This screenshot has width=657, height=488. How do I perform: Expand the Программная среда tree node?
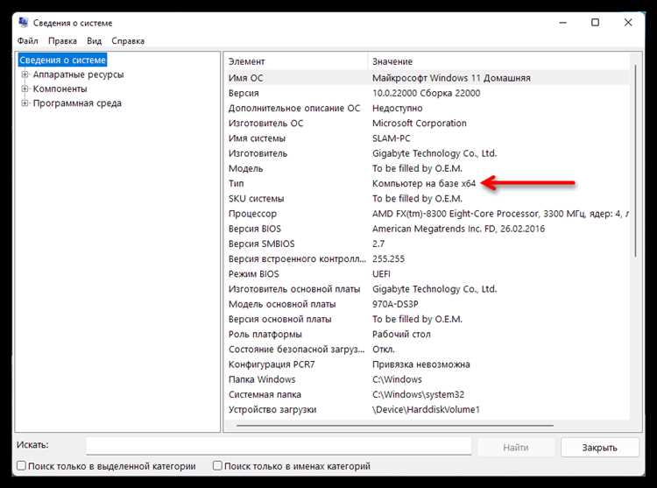25,103
